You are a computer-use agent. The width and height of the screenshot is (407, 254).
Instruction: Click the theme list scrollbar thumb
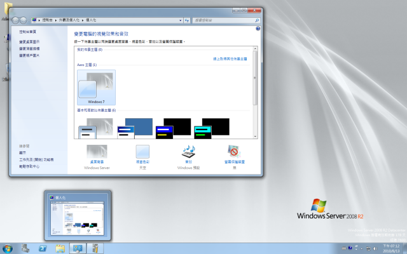(x=255, y=77)
